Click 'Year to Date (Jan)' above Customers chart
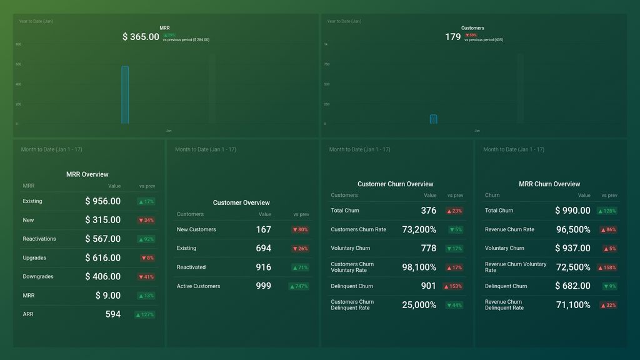Screen dimensions: 640x360 coord(344,21)
